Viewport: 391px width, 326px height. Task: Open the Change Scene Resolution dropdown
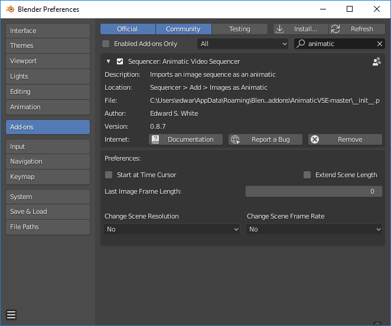[172, 229]
